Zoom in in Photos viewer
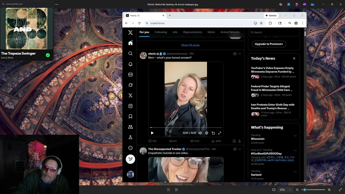The height and width of the screenshot is (194, 345). 329,190
